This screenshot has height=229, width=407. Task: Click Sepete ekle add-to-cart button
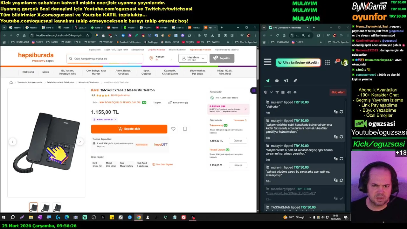pyautogui.click(x=129, y=129)
